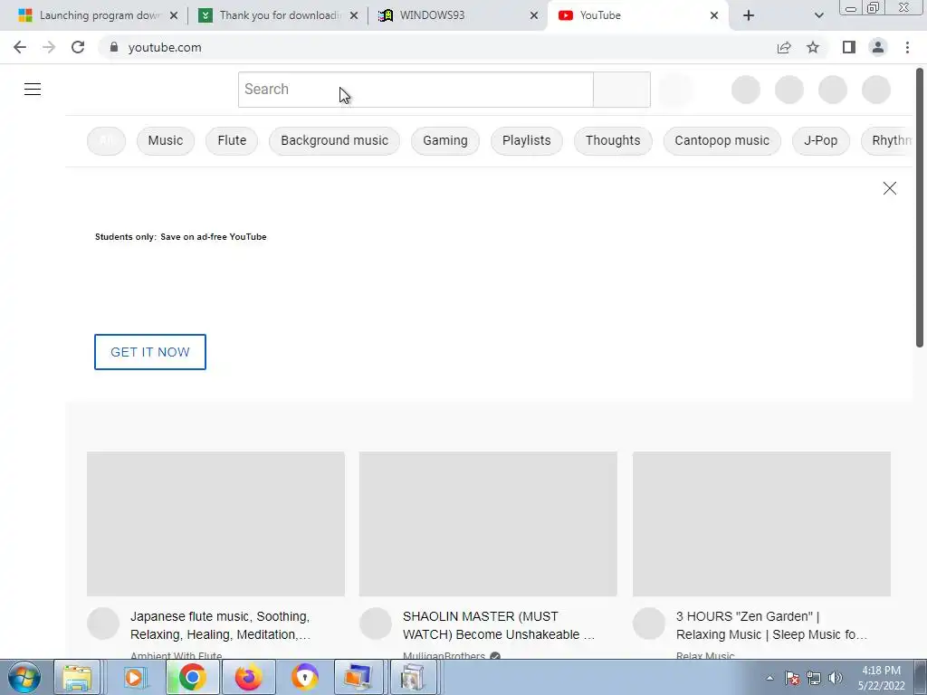Open the SHAOLIN MASTER video title
This screenshot has height=695, width=927.
(x=499, y=625)
